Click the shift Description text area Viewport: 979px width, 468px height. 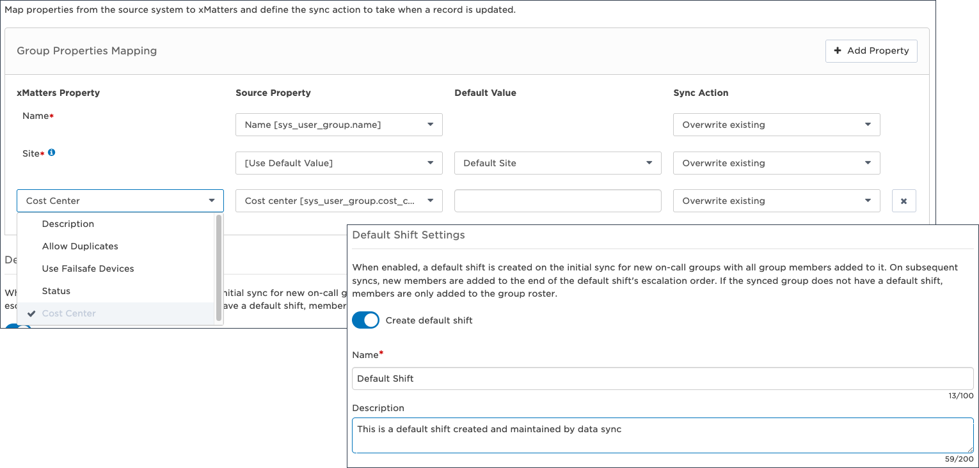(663, 435)
